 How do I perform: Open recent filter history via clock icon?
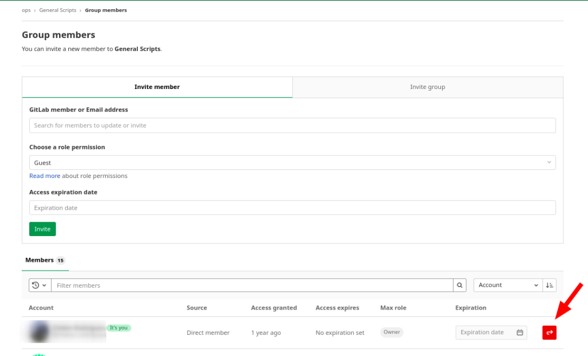click(x=34, y=285)
